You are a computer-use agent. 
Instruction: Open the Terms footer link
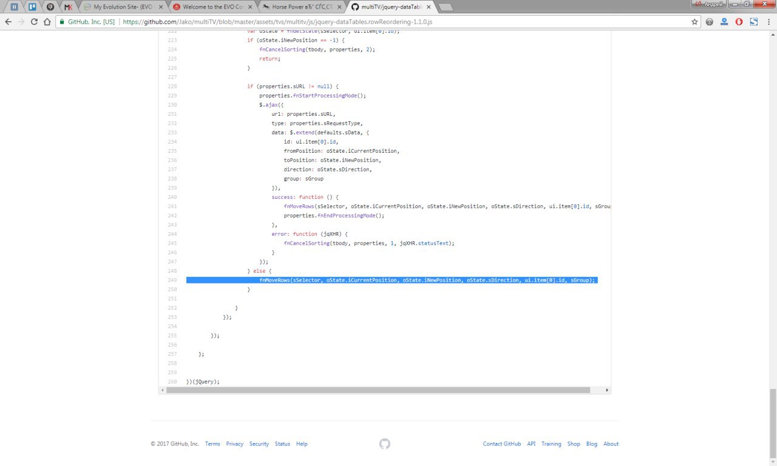pyautogui.click(x=212, y=444)
